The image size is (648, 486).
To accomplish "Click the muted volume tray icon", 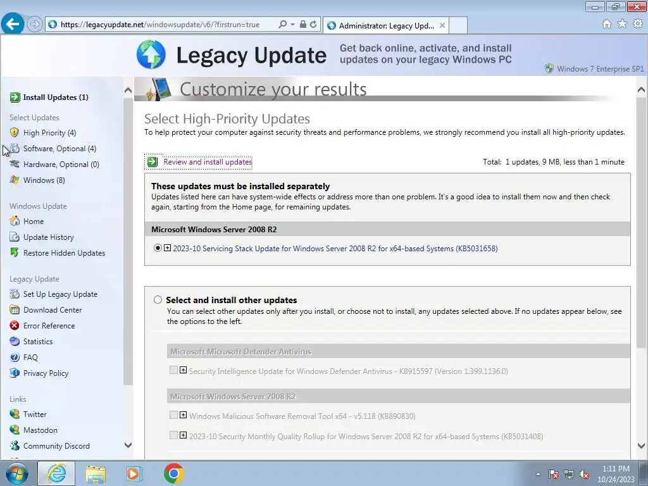I will coord(584,475).
